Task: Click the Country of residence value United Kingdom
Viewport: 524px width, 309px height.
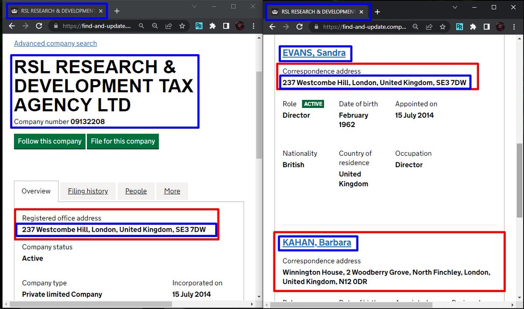Action: 353,179
